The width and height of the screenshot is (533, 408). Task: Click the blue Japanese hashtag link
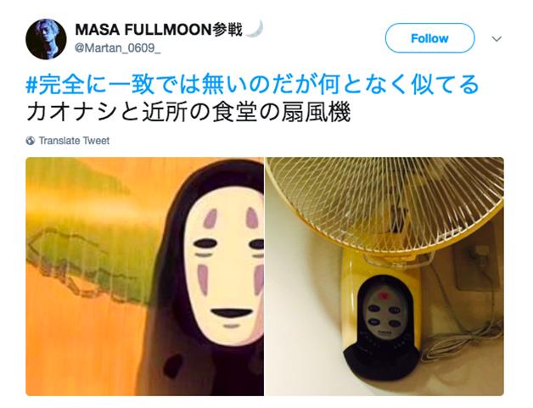(x=253, y=85)
